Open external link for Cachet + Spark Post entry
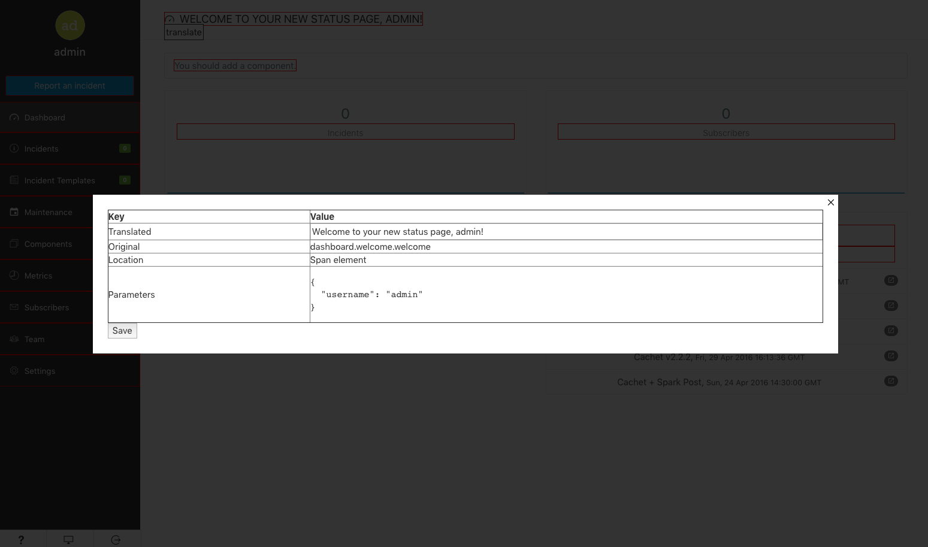This screenshot has height=547, width=928. tap(891, 381)
